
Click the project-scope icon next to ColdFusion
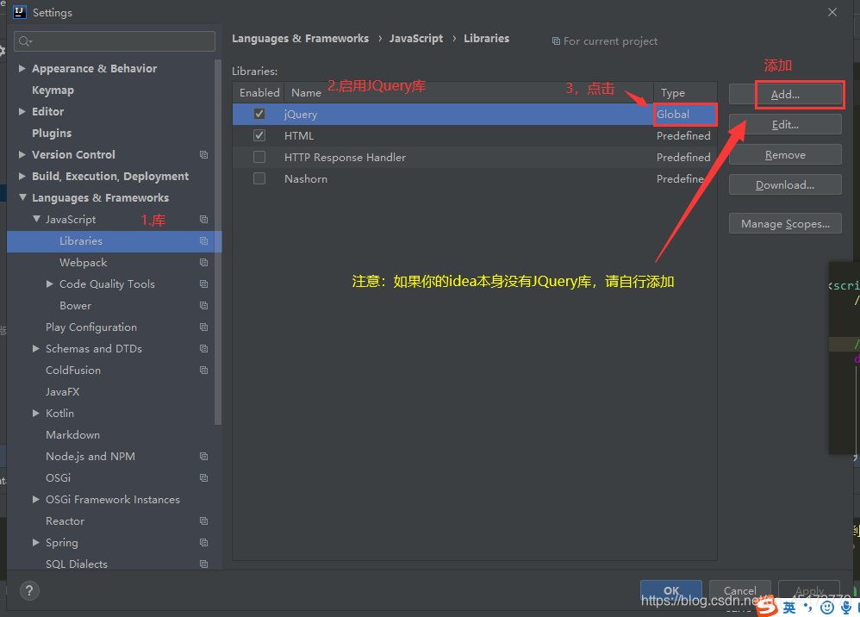coord(203,371)
